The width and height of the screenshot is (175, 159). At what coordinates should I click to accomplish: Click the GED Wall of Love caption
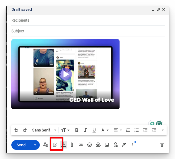[x=92, y=100]
